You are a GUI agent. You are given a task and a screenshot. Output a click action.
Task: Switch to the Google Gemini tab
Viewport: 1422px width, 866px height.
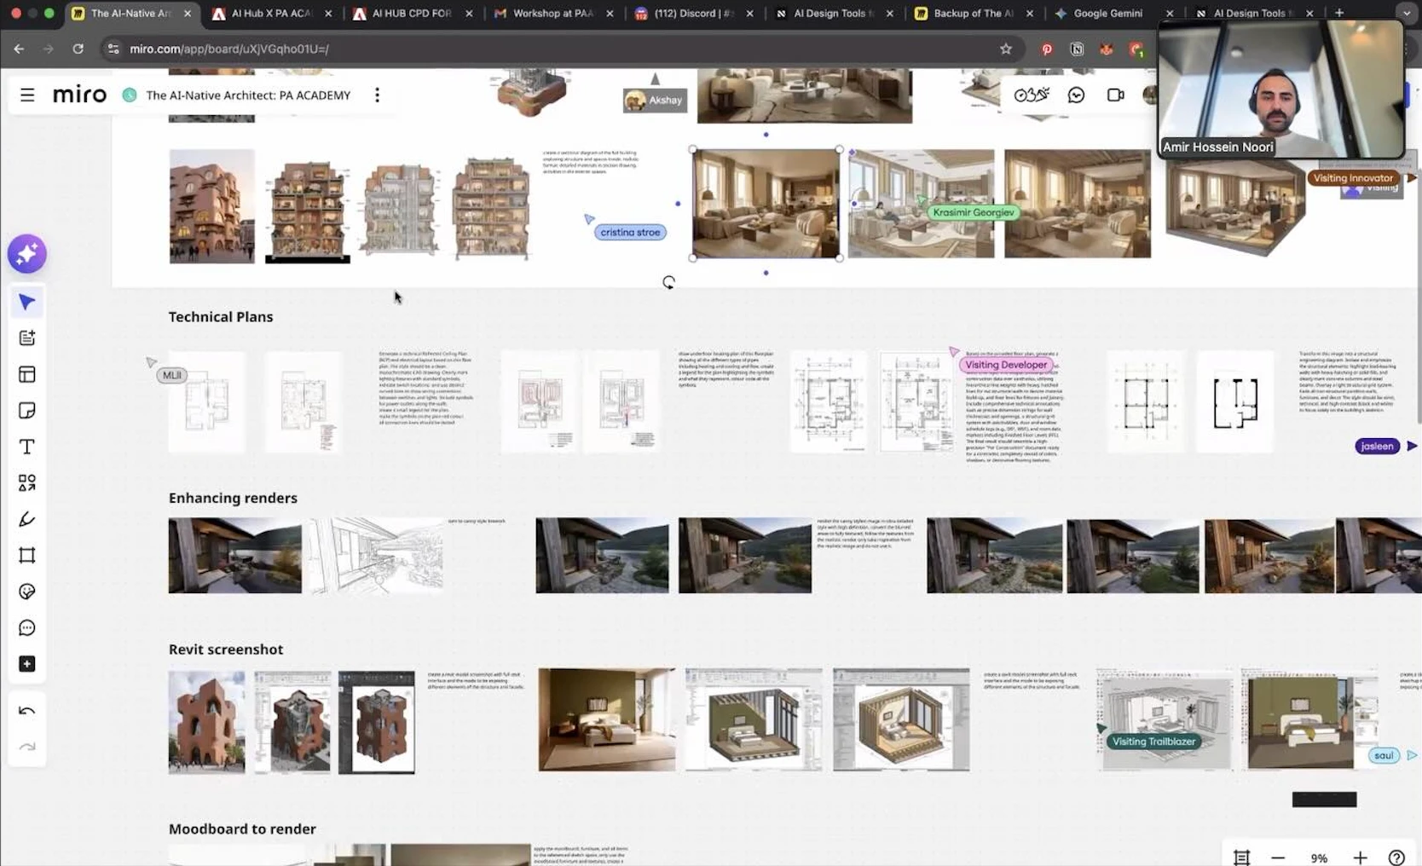(x=1107, y=13)
